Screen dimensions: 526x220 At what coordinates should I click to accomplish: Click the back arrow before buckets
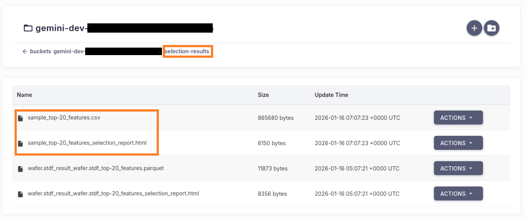[25, 52]
